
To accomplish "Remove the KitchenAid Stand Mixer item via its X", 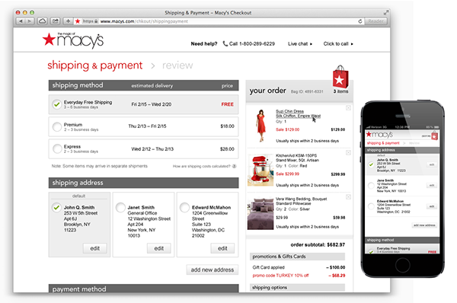I will tap(348, 153).
